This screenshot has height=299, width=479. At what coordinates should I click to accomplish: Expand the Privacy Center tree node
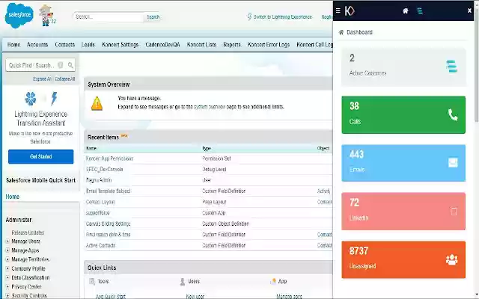pos(7,287)
